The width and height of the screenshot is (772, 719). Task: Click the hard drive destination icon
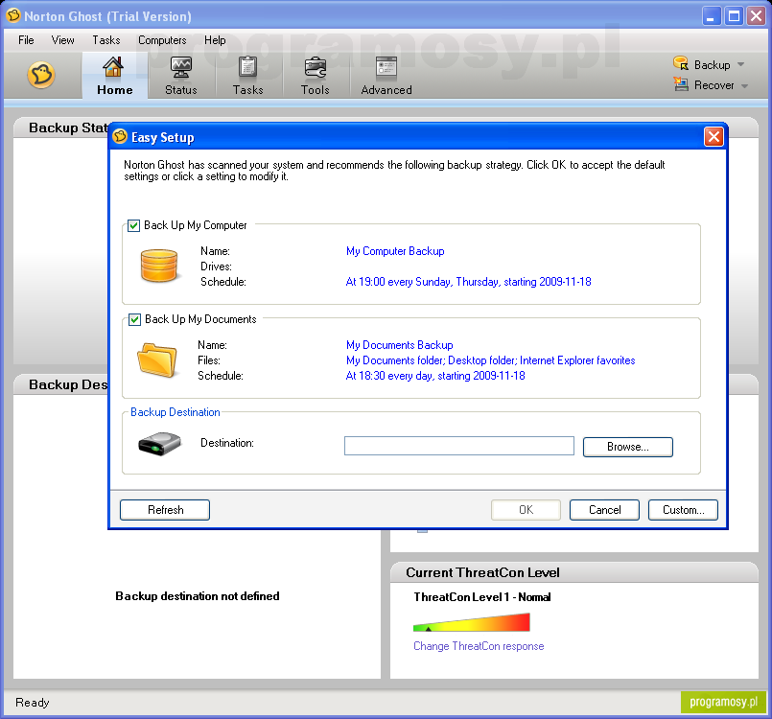click(159, 444)
